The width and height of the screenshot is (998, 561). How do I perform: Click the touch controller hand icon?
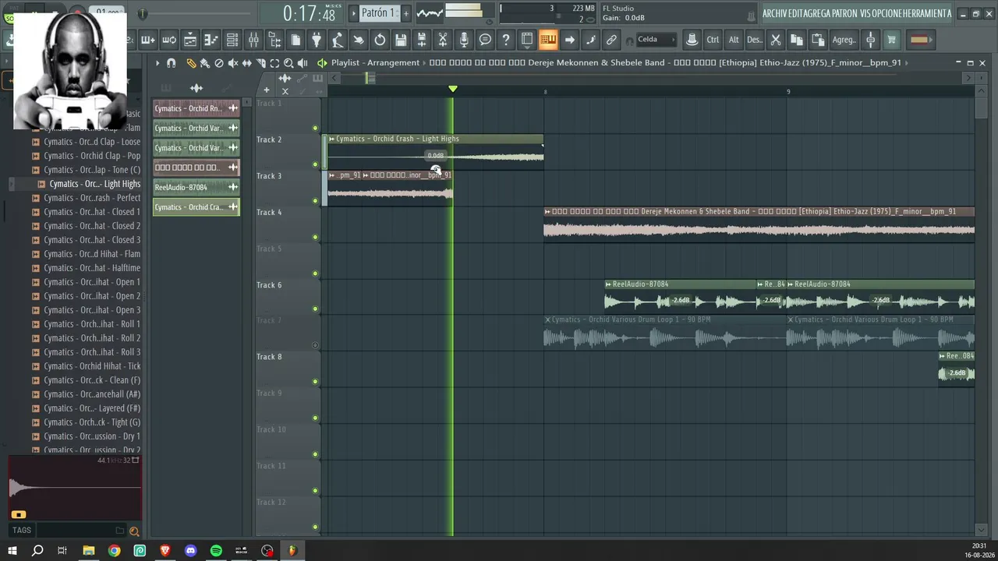[359, 40]
